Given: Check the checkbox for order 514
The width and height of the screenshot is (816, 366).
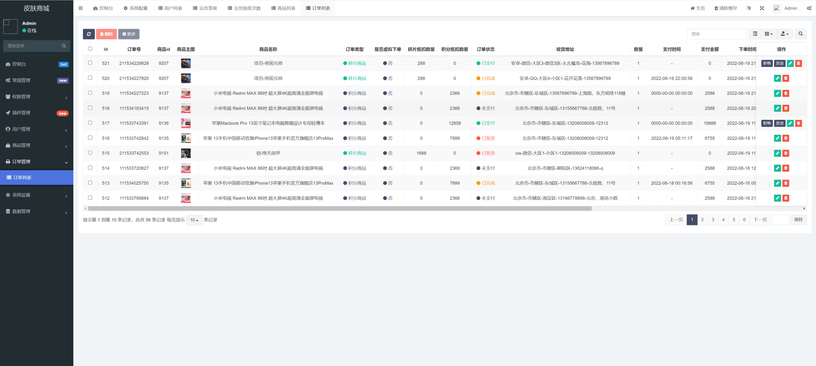Looking at the screenshot, I should click(90, 168).
